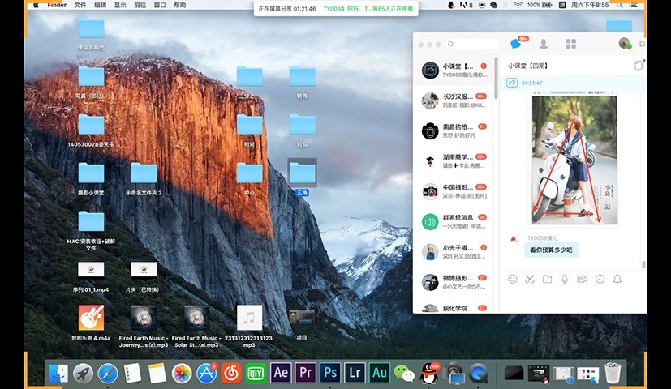Open the 编辑 menu
The image size is (671, 389).
click(100, 5)
